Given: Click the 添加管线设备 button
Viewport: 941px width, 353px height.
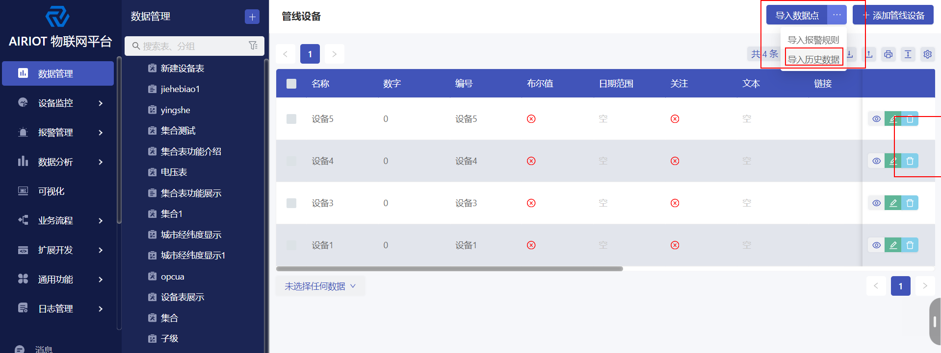Looking at the screenshot, I should (x=893, y=15).
